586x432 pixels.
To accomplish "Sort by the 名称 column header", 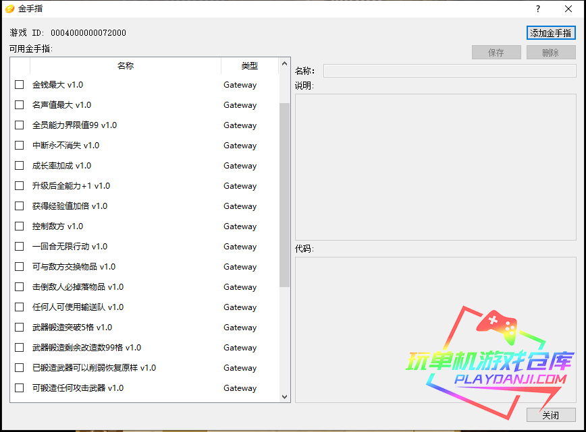I will 126,66.
